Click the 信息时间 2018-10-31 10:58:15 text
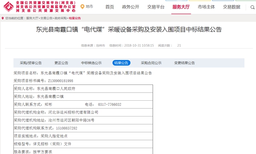The image size is (256, 154). pos(131,45)
